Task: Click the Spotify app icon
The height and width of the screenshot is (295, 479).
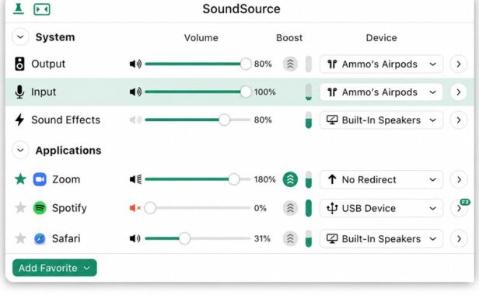Action: tap(40, 208)
